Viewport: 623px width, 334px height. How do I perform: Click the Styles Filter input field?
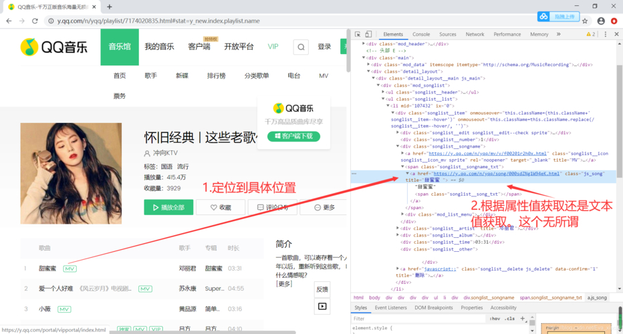[418, 319]
